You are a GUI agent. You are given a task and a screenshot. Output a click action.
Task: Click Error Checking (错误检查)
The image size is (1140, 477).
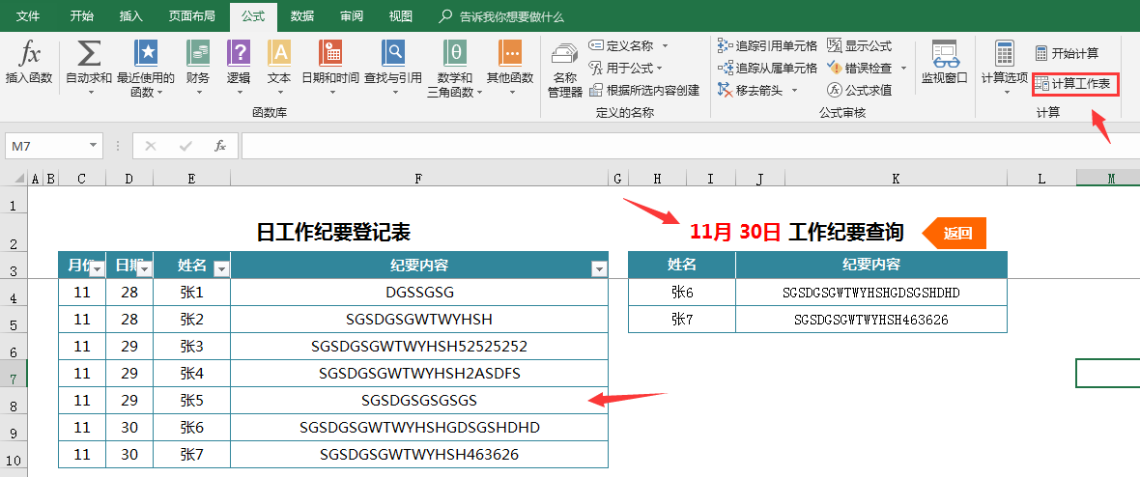tap(860, 68)
